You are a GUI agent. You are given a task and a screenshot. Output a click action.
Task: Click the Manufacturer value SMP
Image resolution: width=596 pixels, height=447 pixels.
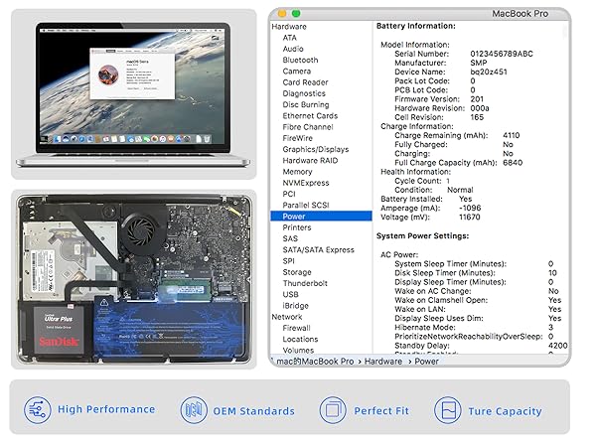click(479, 63)
